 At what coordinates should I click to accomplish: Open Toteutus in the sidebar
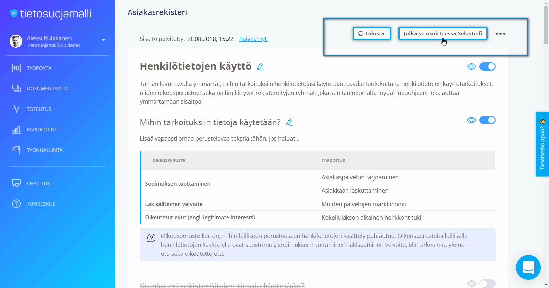click(x=39, y=109)
